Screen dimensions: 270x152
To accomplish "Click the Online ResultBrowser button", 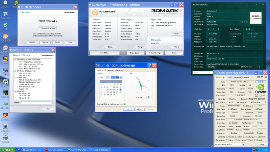I will (48, 28).
